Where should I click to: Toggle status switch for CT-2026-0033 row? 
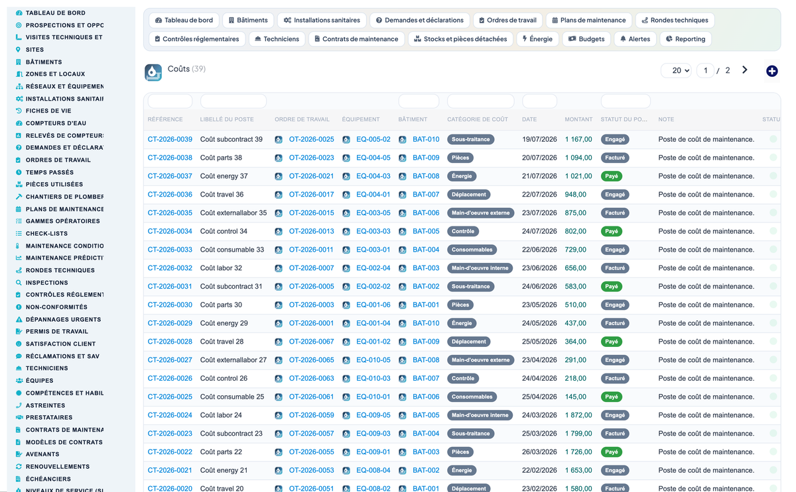pyautogui.click(x=773, y=250)
